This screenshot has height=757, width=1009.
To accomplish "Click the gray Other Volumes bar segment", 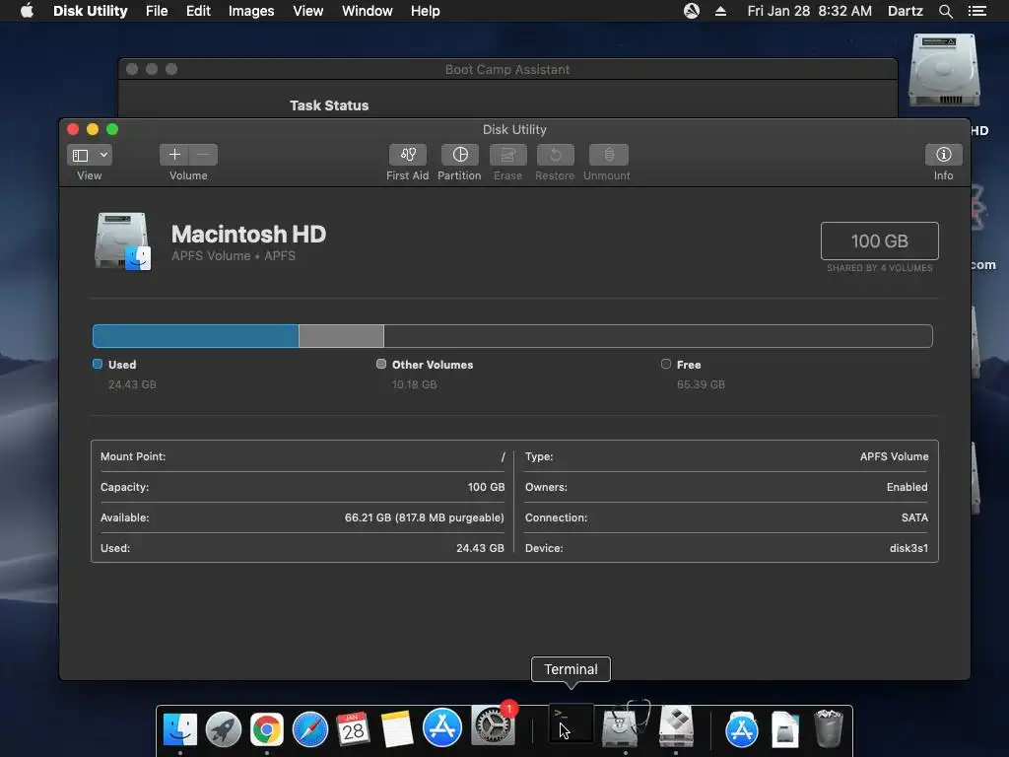I will coord(341,336).
